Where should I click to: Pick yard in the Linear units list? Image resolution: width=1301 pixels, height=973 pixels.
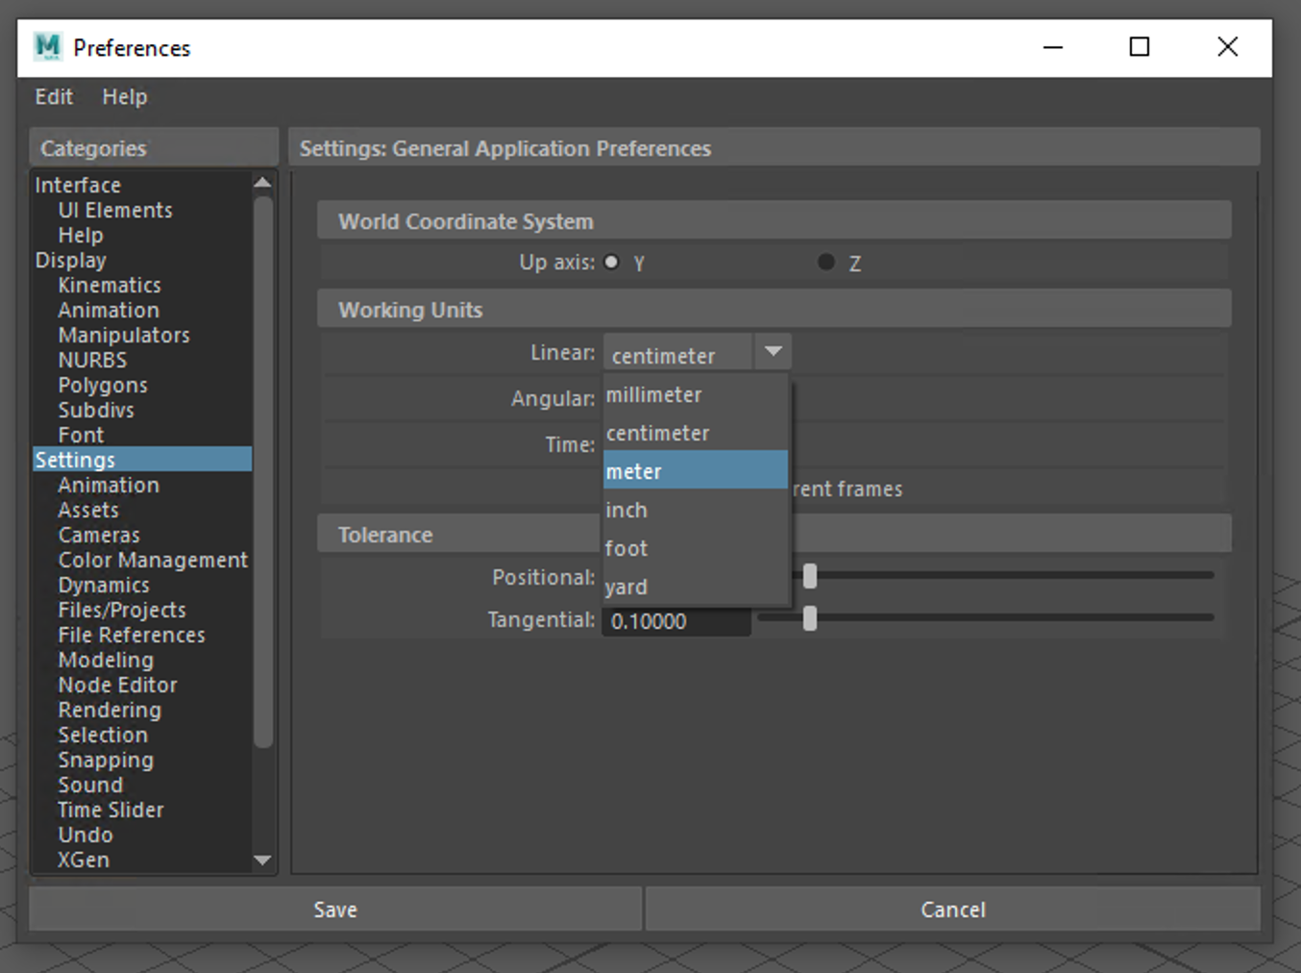[x=695, y=586]
